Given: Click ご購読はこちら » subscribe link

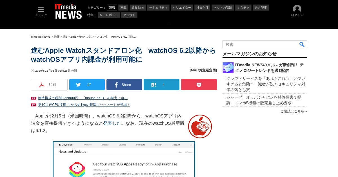Looking at the screenshot, I should coord(294,111).
